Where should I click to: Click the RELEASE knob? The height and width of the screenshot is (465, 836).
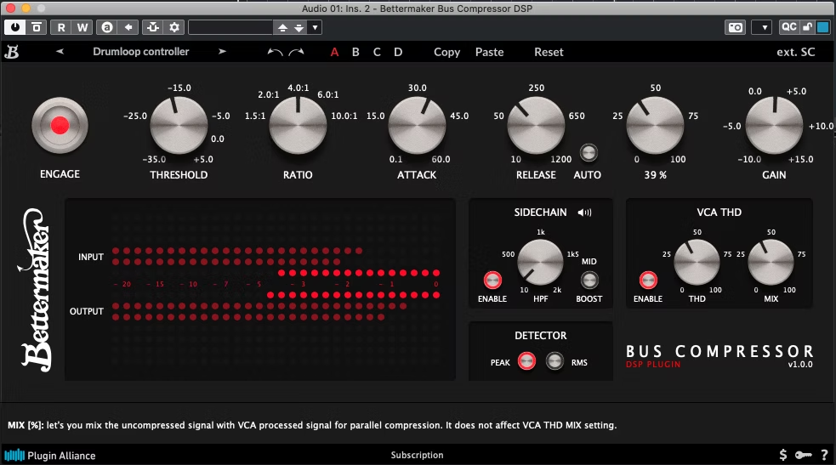[x=536, y=126]
